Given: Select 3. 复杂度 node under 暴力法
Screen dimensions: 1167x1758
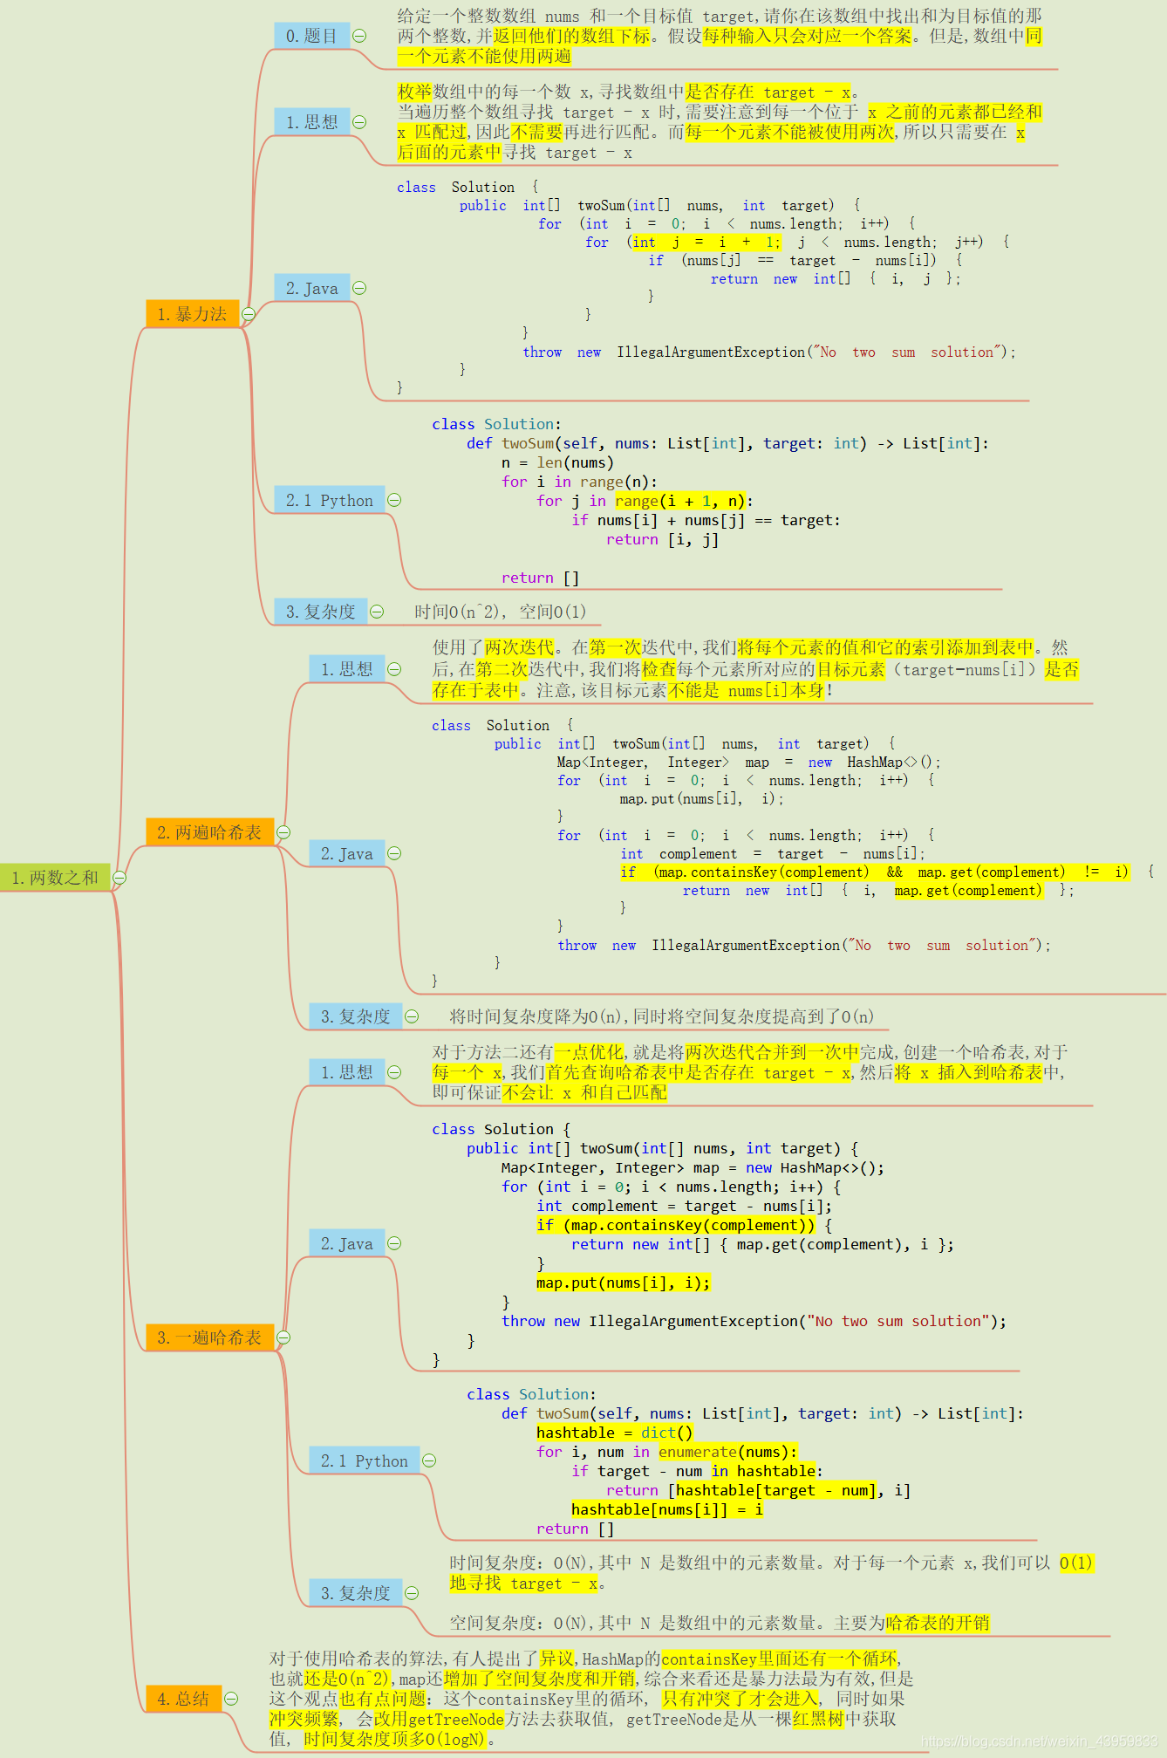Looking at the screenshot, I should point(320,612).
